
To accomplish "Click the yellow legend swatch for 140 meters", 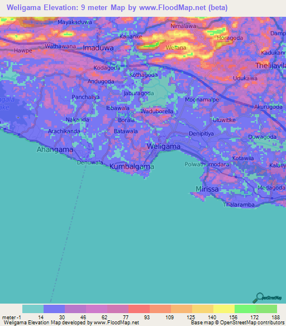I will tap(224, 309).
